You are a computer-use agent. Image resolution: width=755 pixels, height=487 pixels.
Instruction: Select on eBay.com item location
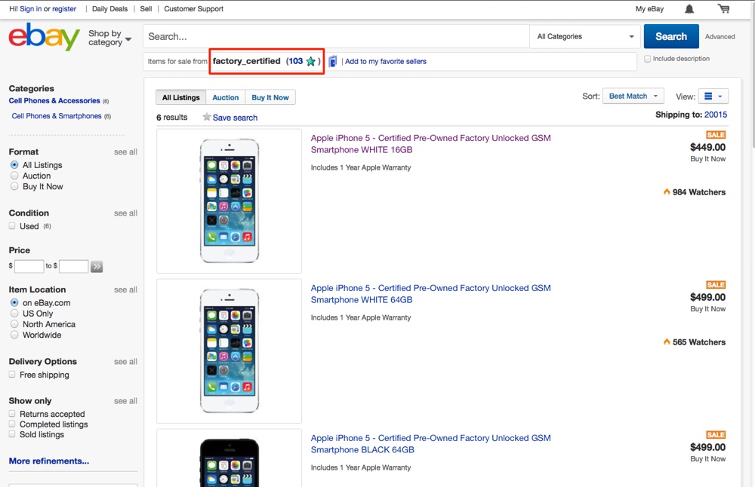14,303
